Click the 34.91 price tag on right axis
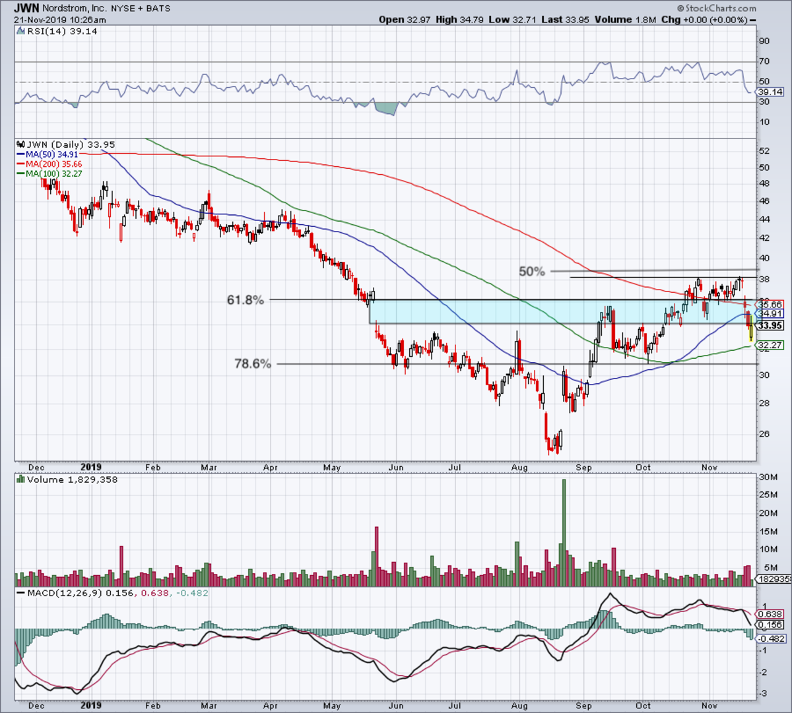The image size is (792, 713). pyautogui.click(x=770, y=314)
